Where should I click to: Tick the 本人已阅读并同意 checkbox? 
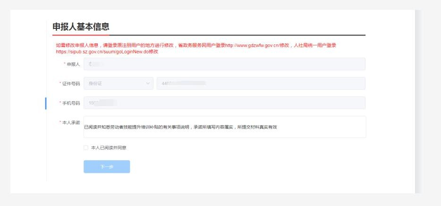click(x=86, y=148)
